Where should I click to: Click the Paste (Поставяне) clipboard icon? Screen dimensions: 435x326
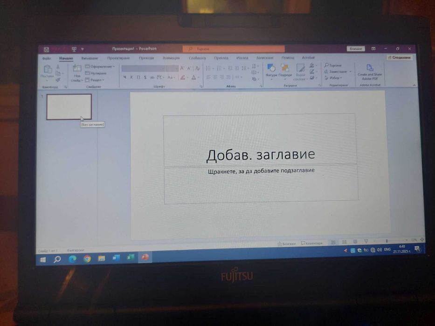pos(48,69)
